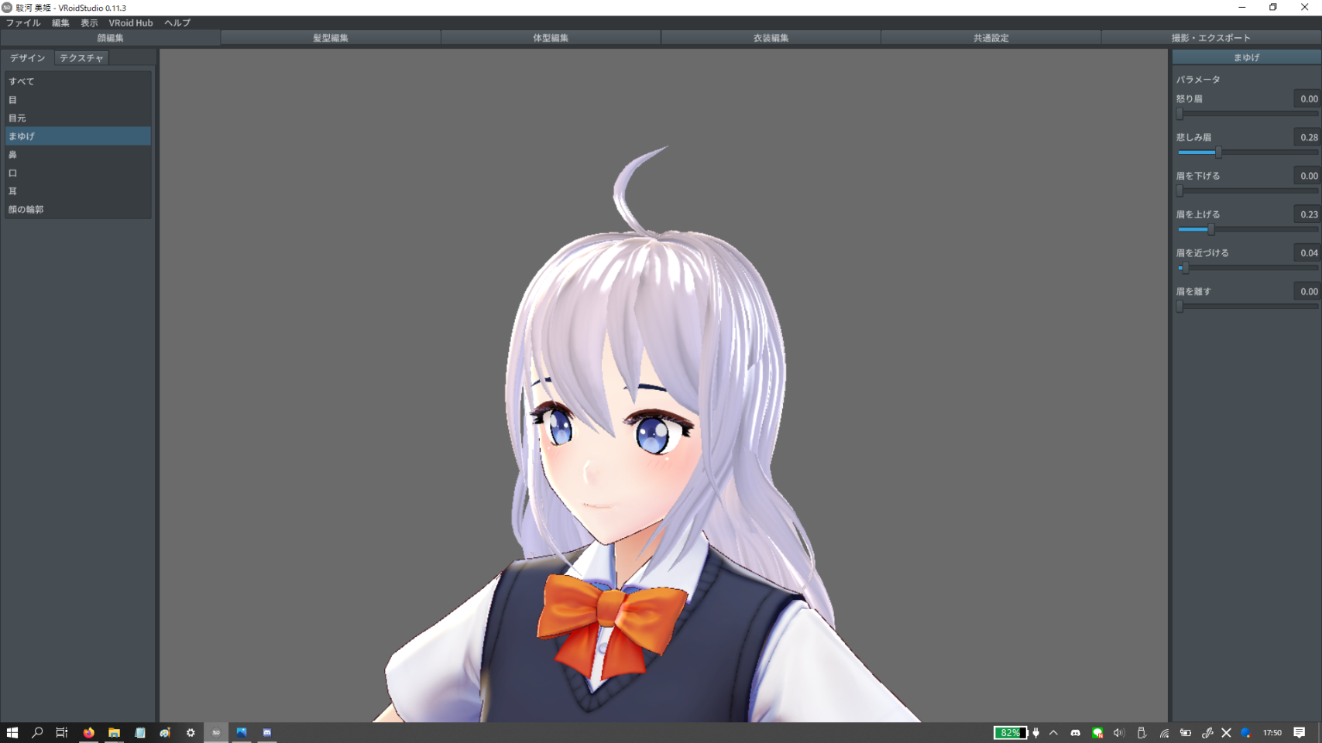Viewport: 1322px width, 743px height.
Task: Click the 悲しみ眉 slider handle
Action: click(x=1218, y=152)
